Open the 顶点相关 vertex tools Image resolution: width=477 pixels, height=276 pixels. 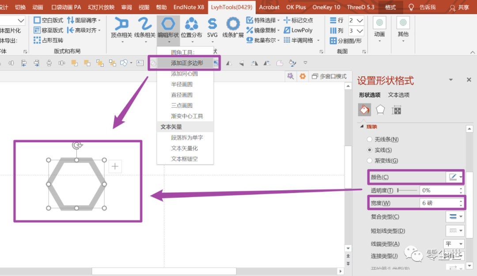(x=121, y=27)
